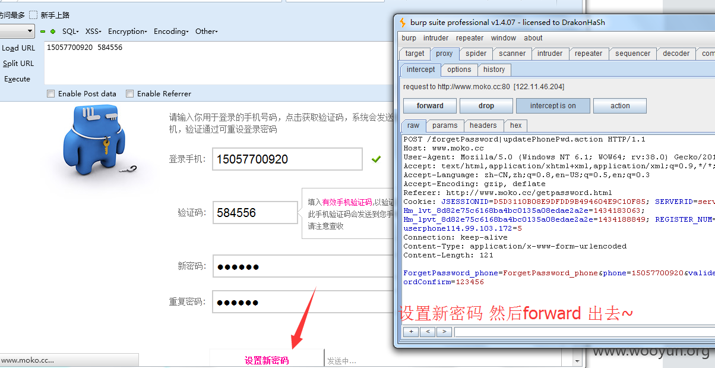Select the intercept sub-tab

420,70
